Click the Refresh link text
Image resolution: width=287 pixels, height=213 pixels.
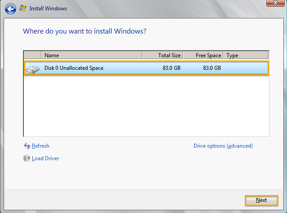coord(40,146)
